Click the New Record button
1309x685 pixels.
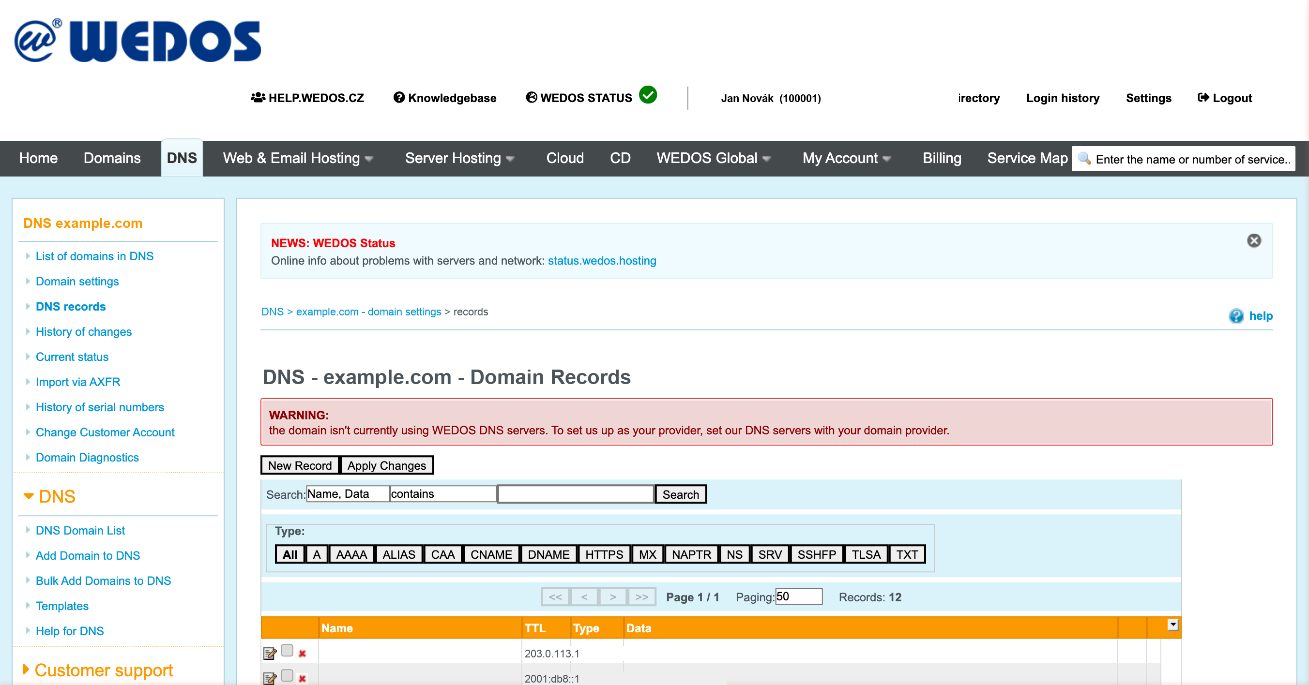click(299, 465)
